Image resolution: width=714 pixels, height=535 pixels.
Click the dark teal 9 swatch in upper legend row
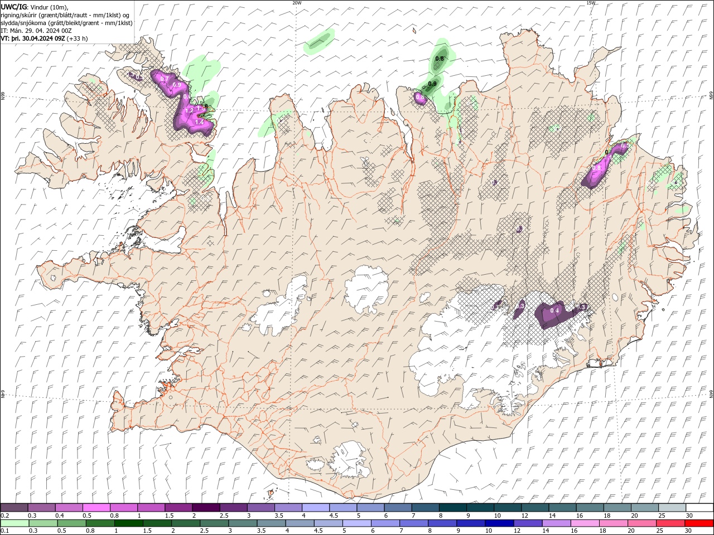coord(480,508)
